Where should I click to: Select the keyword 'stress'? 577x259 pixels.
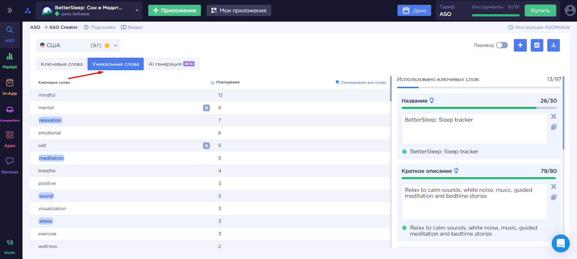coord(46,221)
